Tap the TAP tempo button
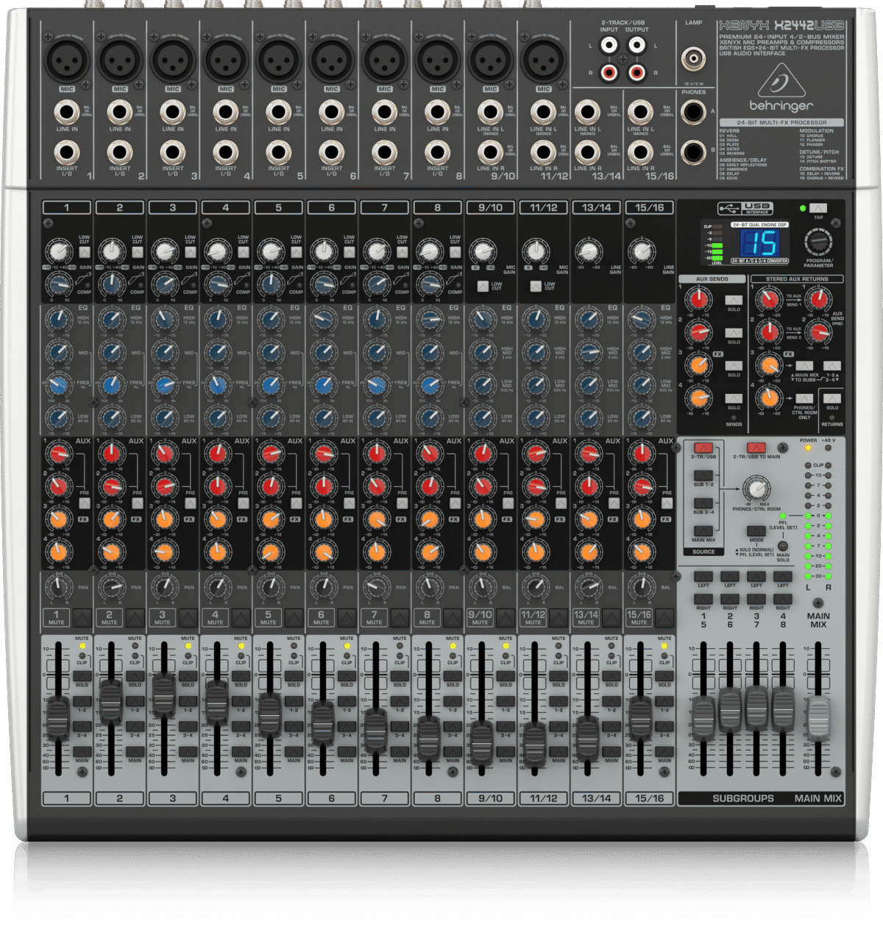Screen dimensions: 883x928 pos(818,208)
